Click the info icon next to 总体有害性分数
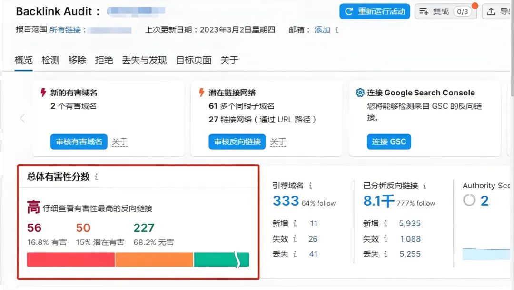Screen dimensions: 514x290 97,177
